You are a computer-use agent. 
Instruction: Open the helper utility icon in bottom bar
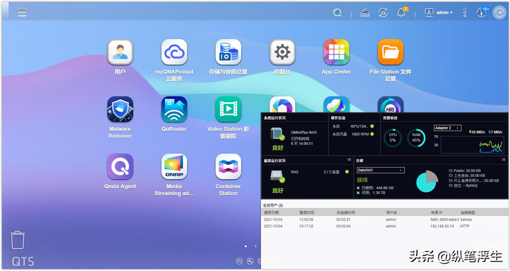pyautogui.click(x=250, y=261)
